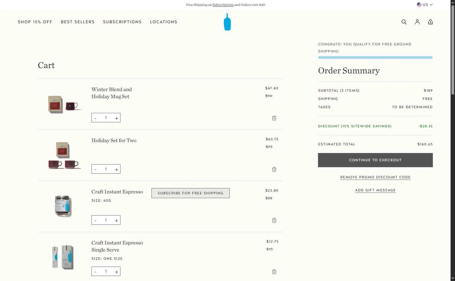Click the Discount (15% Sitewide Savings) label
The width and height of the screenshot is (455, 281).
pyautogui.click(x=355, y=126)
